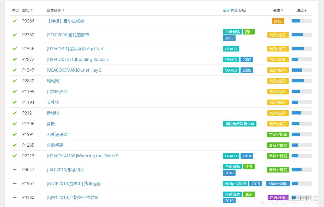Sort by 题号 column arrows
This screenshot has height=207, width=324.
[x=32, y=10]
